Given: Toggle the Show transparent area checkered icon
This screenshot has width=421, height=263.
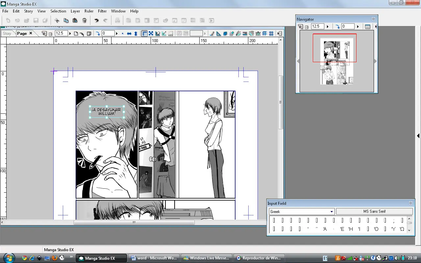Looking at the screenshot, I should pyautogui.click(x=151, y=34).
